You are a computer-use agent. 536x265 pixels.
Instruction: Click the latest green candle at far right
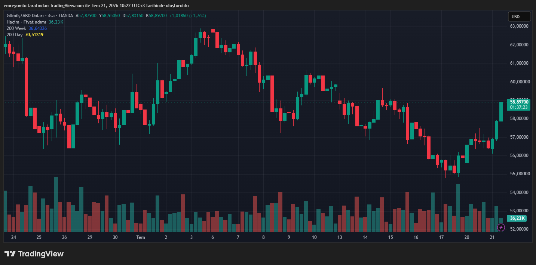[x=501, y=112]
